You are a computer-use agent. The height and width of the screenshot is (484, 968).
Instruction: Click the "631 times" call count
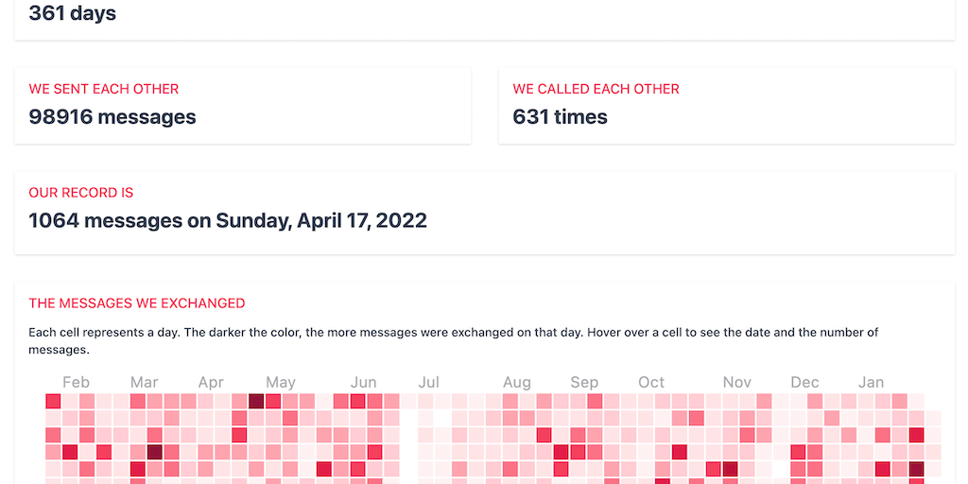(x=560, y=117)
